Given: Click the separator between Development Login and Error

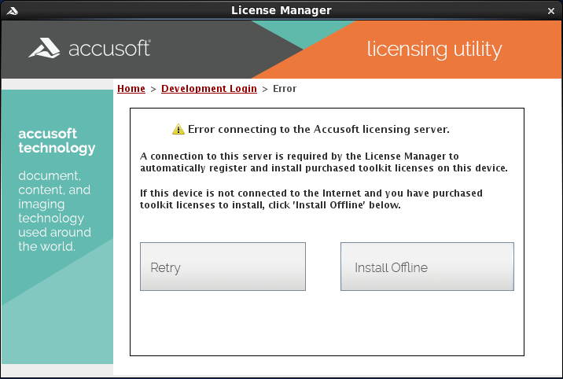Looking at the screenshot, I should pos(265,89).
